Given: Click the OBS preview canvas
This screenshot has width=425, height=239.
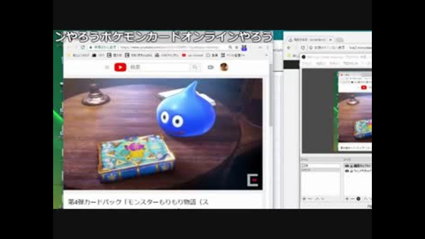Looking at the screenshot, I should tap(337, 111).
